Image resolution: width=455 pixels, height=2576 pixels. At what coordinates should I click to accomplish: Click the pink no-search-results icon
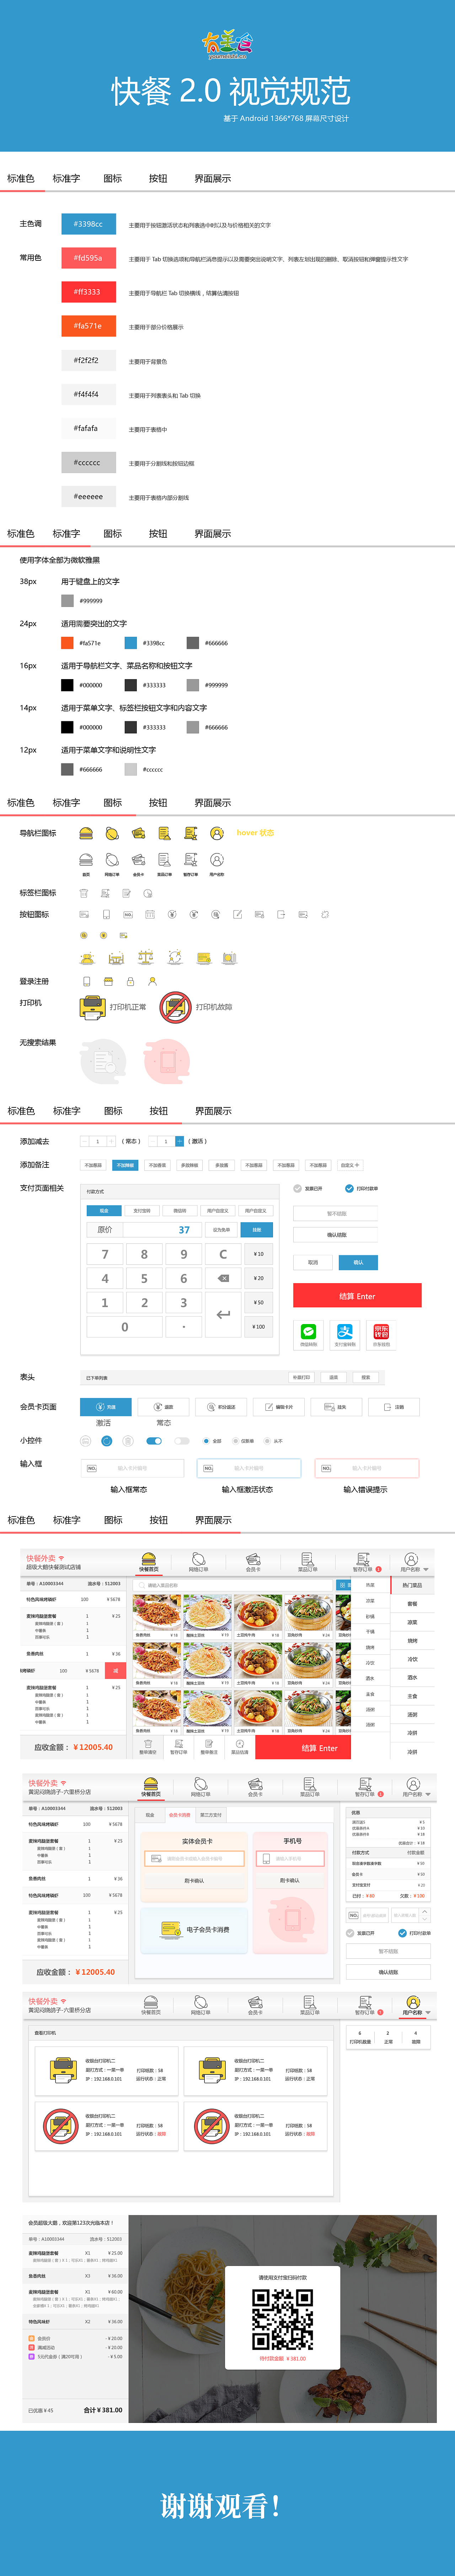[167, 1061]
